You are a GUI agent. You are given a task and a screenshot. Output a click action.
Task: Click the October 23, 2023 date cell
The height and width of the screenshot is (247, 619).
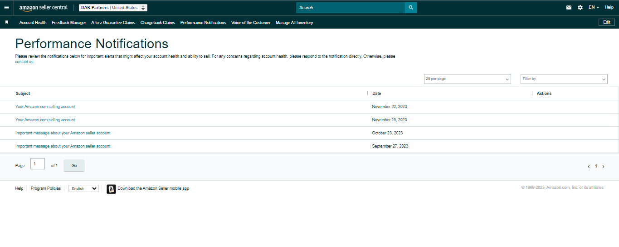[387, 133]
